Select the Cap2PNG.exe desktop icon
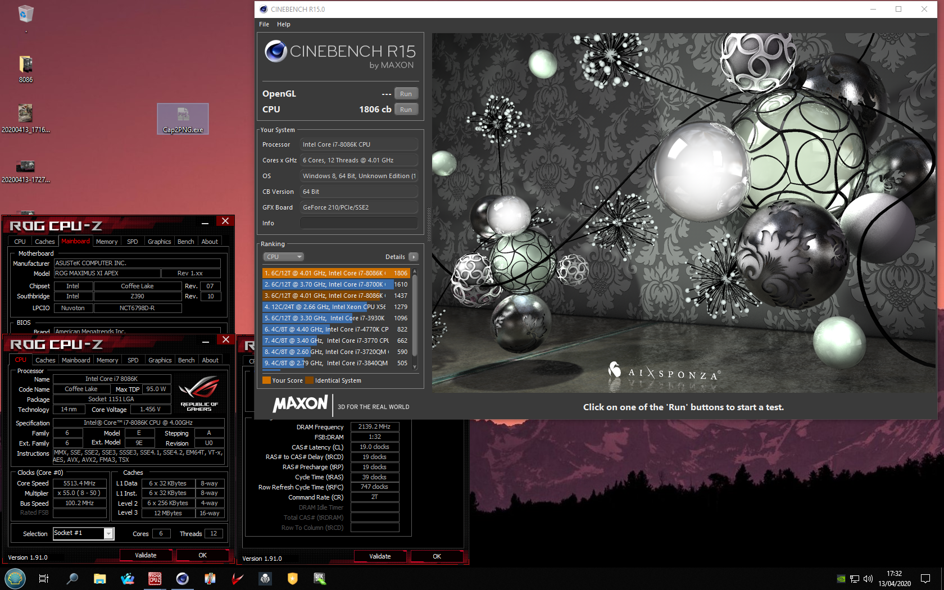The image size is (944, 590). (183, 119)
